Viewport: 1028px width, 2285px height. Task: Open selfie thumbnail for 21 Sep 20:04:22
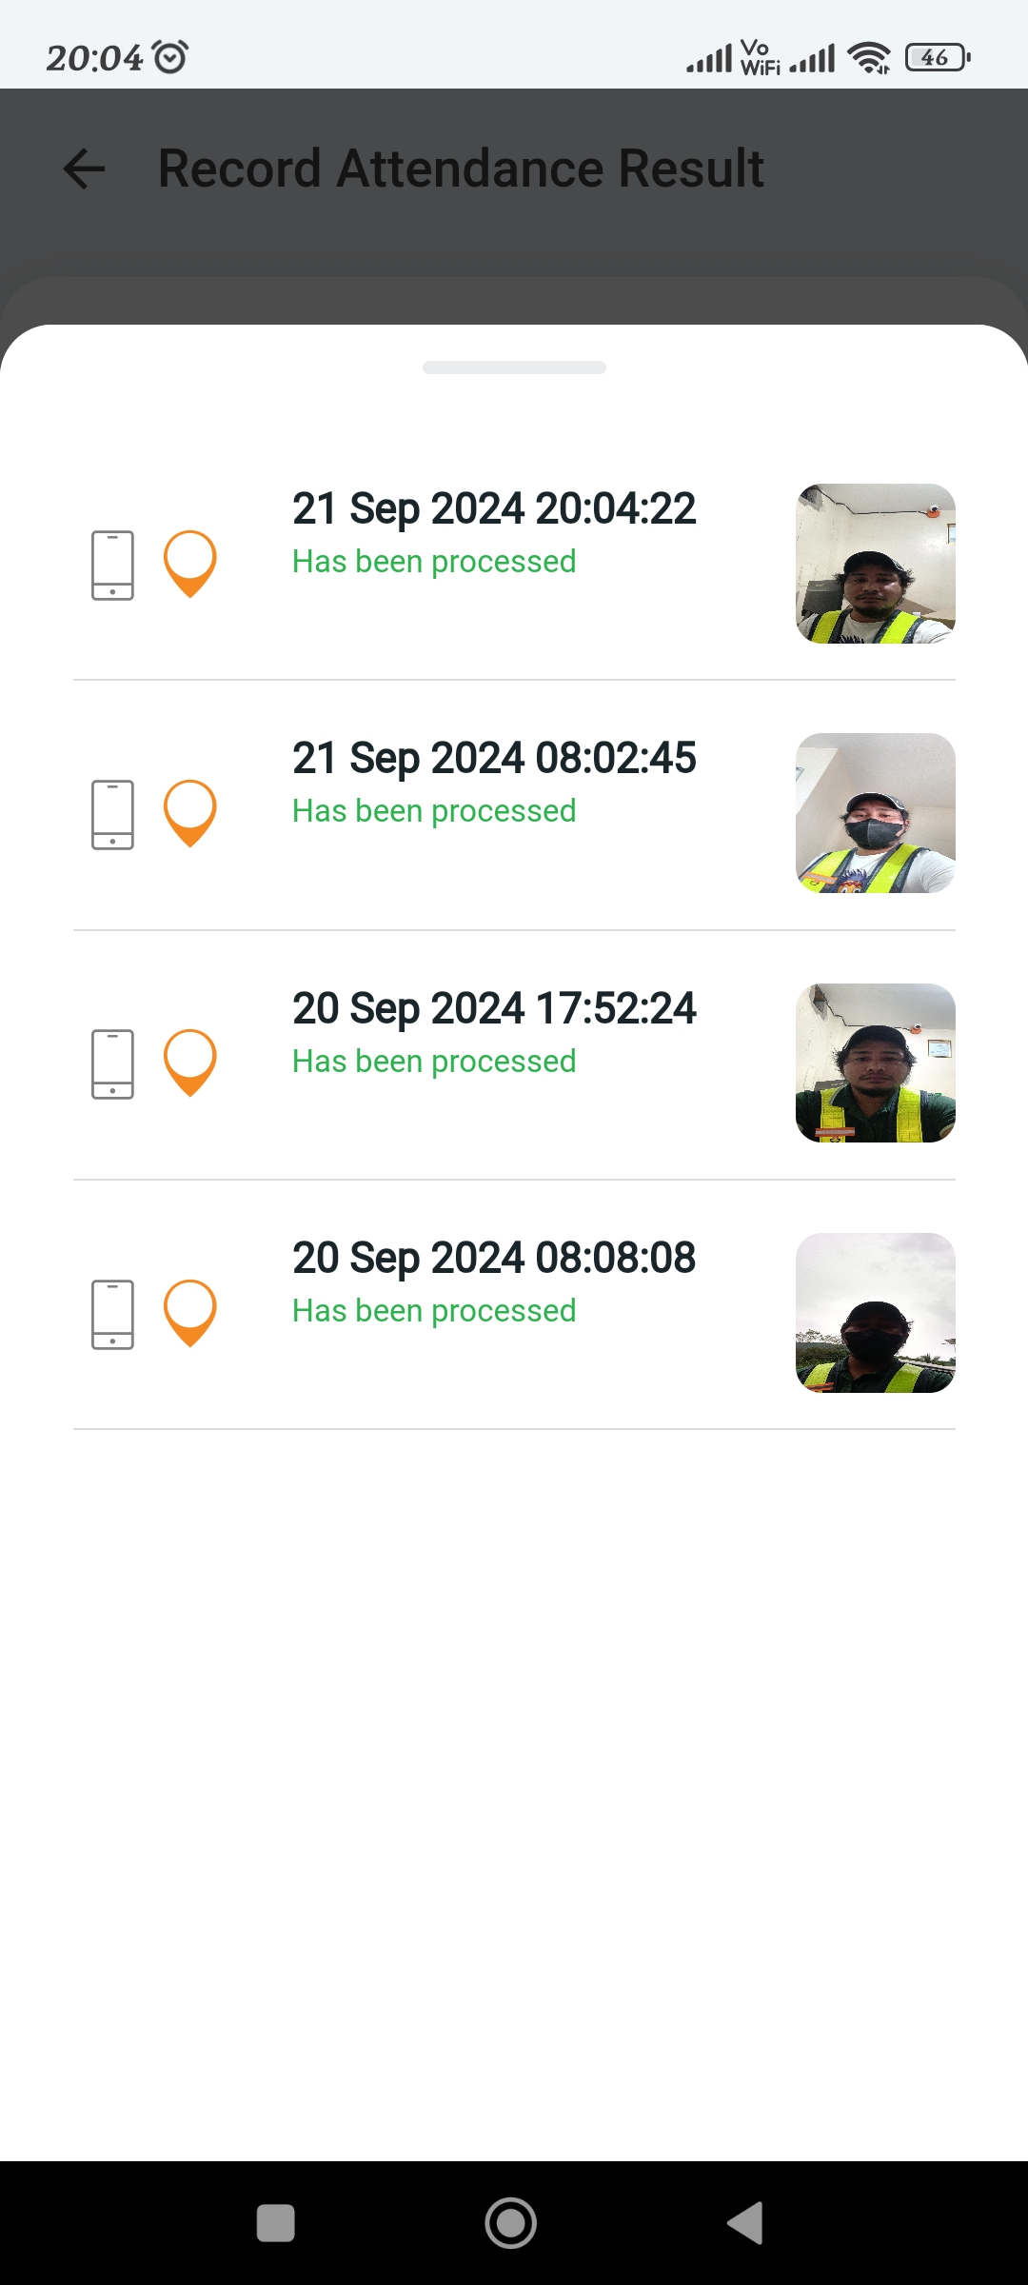pyautogui.click(x=875, y=564)
